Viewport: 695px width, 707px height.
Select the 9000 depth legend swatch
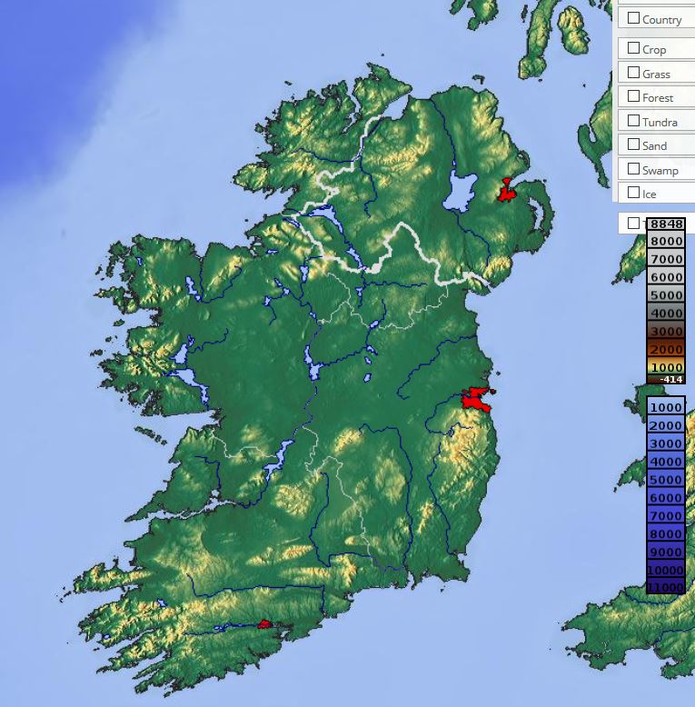(x=666, y=552)
